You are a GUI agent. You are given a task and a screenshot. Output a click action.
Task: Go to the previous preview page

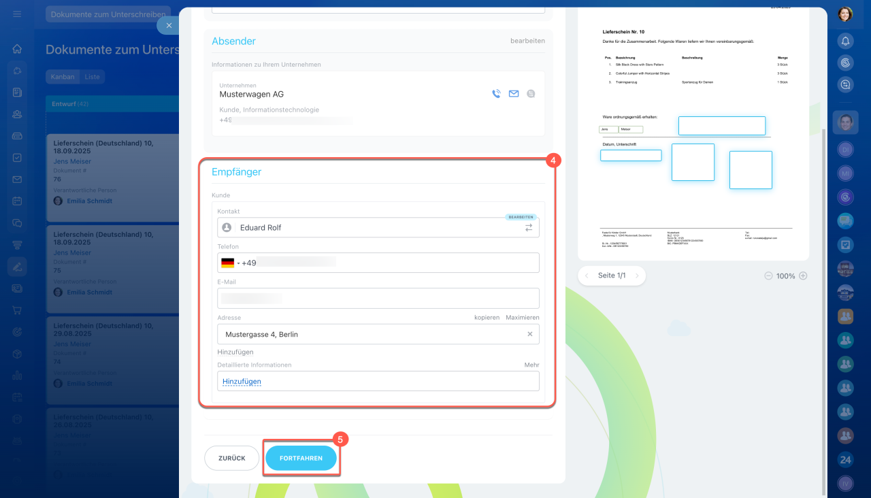click(x=587, y=276)
